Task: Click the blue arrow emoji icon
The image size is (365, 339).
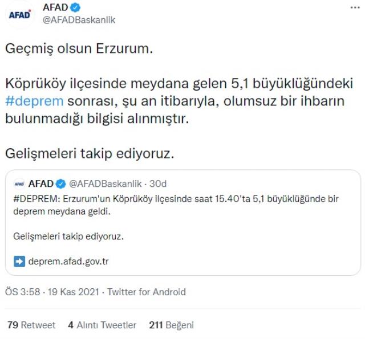Action: point(19,262)
